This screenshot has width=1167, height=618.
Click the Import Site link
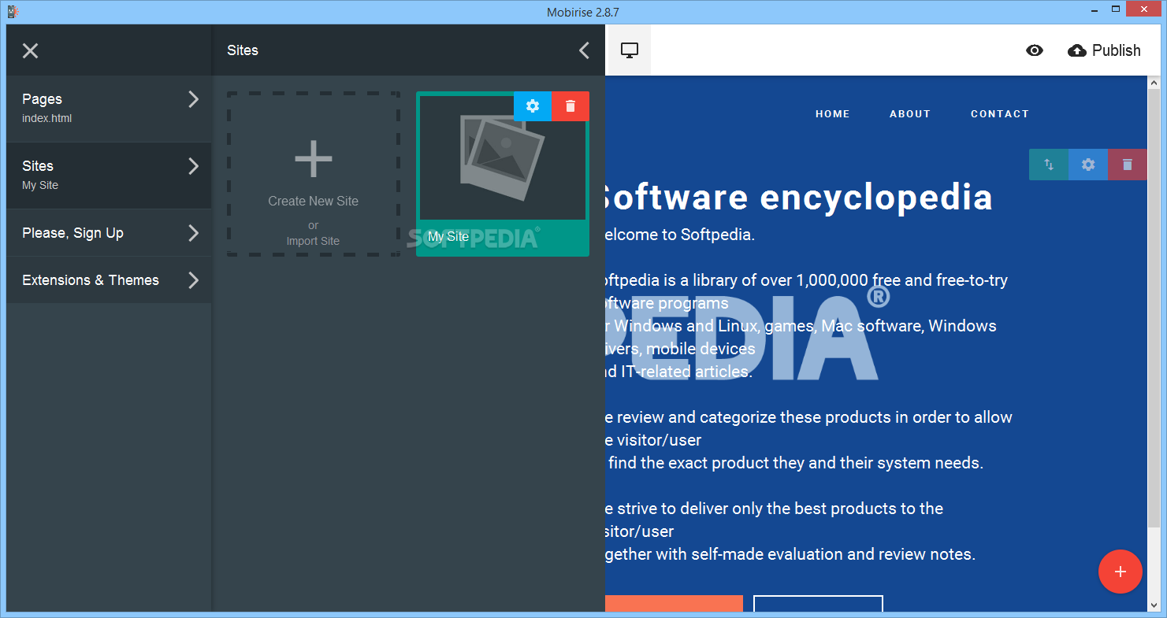314,241
